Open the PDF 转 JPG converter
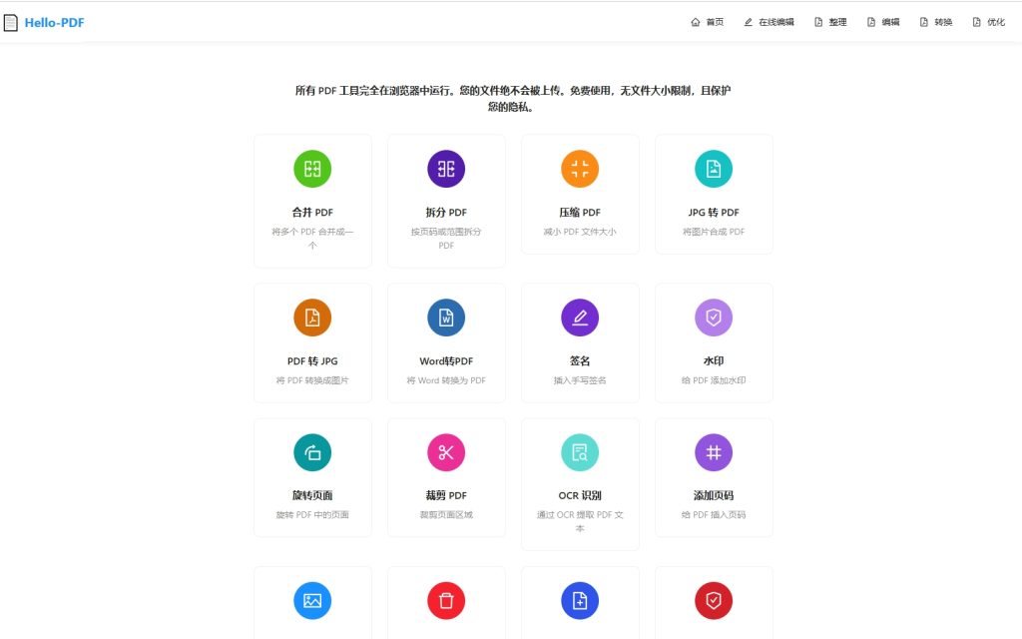 (x=312, y=339)
